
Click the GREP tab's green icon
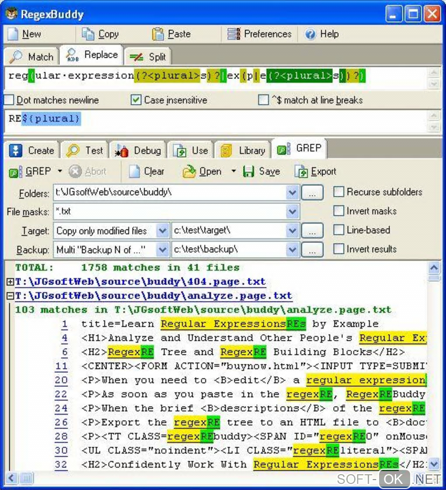point(284,149)
